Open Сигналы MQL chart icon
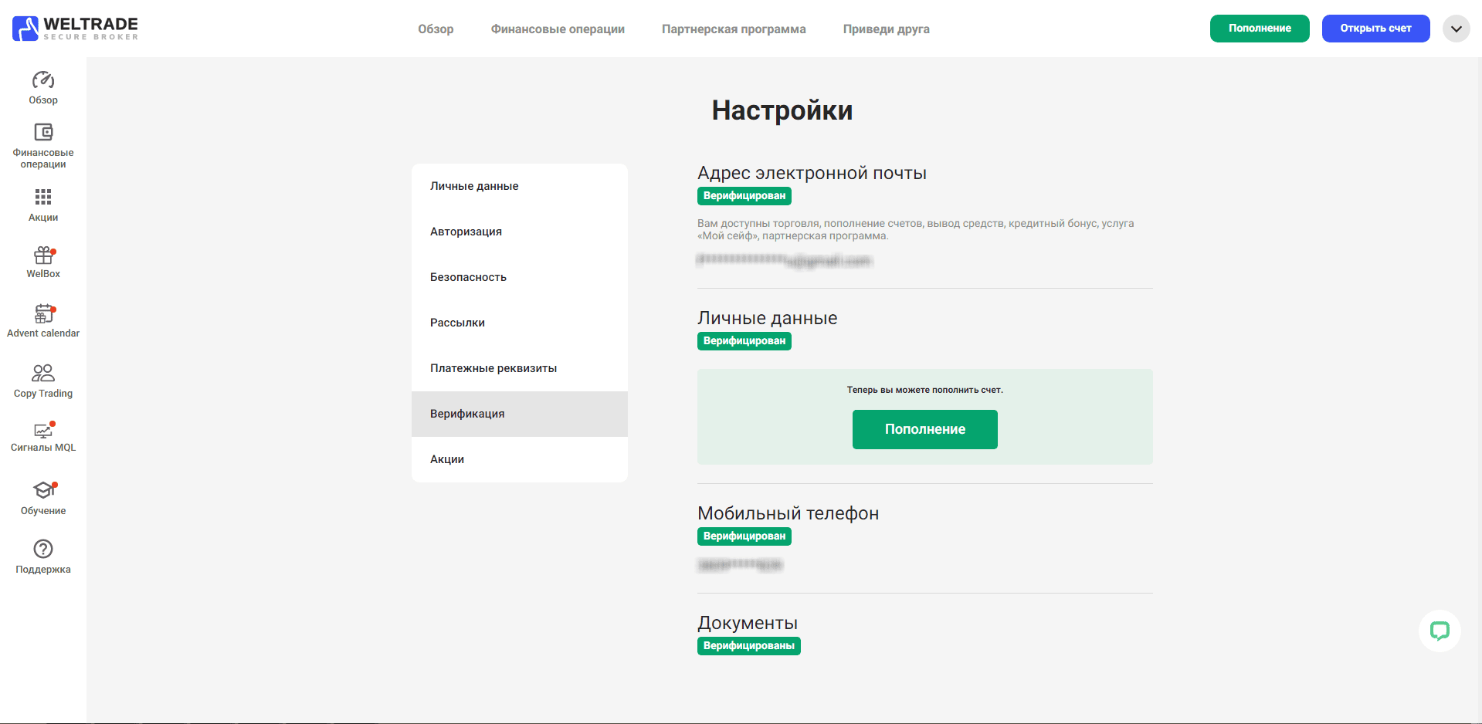 coord(43,430)
